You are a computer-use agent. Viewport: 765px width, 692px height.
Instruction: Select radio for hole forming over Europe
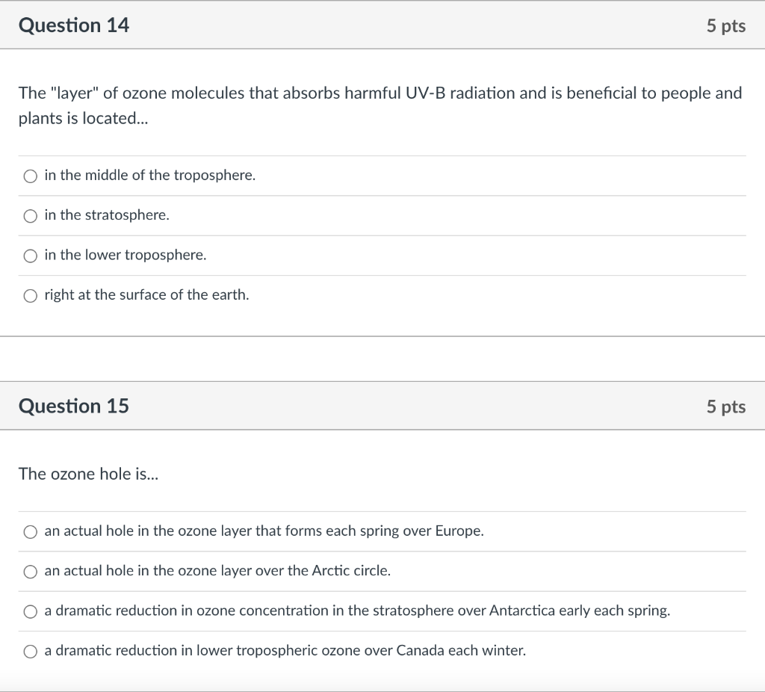[x=30, y=532]
